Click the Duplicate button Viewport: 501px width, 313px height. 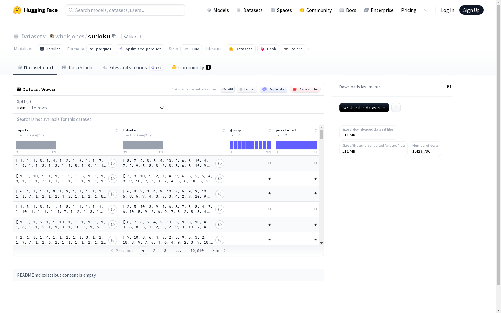pos(273,89)
